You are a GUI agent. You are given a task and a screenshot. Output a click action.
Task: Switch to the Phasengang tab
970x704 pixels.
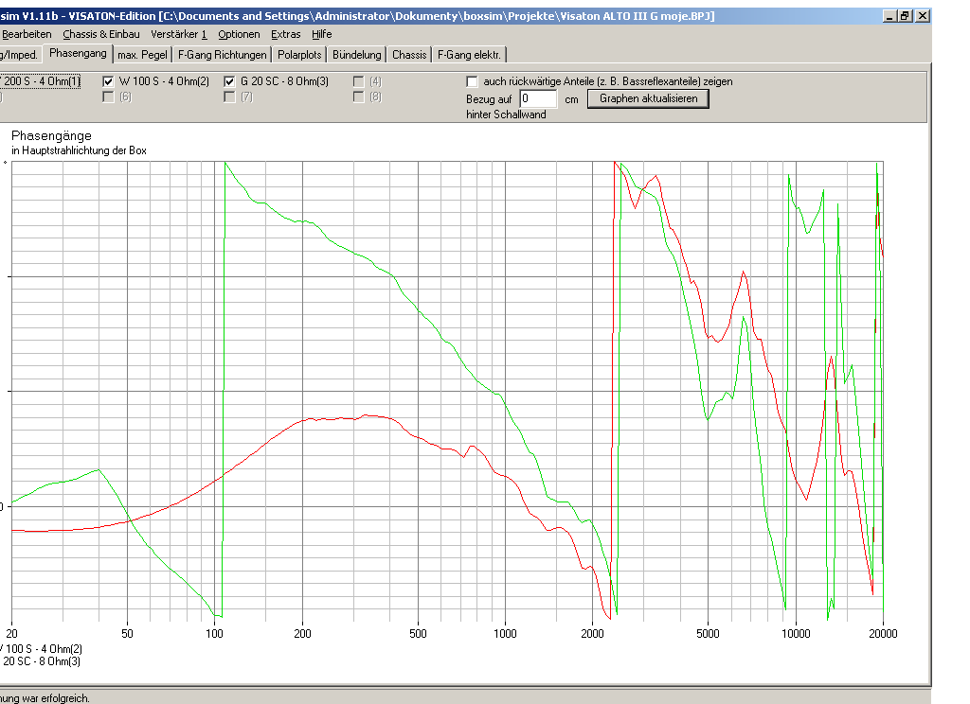point(78,54)
